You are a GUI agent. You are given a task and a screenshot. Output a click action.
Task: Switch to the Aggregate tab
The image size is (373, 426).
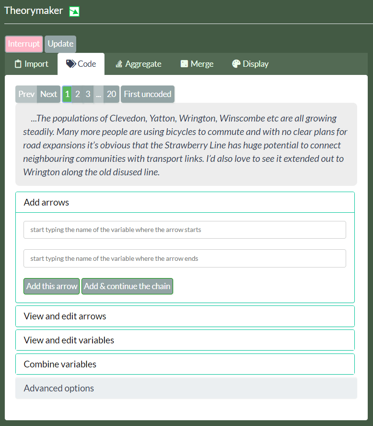(138, 64)
